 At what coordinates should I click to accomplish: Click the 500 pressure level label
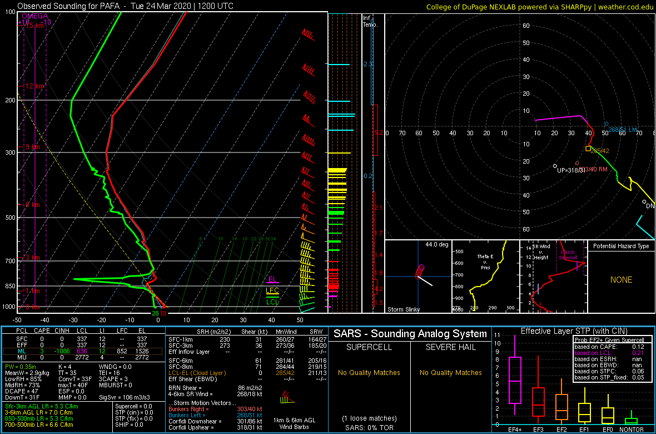pos(9,218)
